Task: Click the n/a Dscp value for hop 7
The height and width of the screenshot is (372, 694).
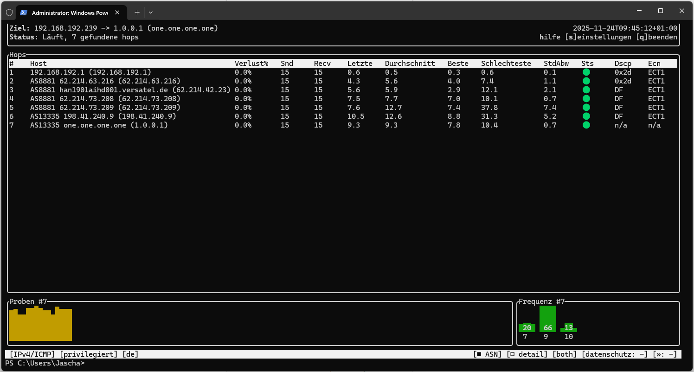Action: tap(621, 125)
